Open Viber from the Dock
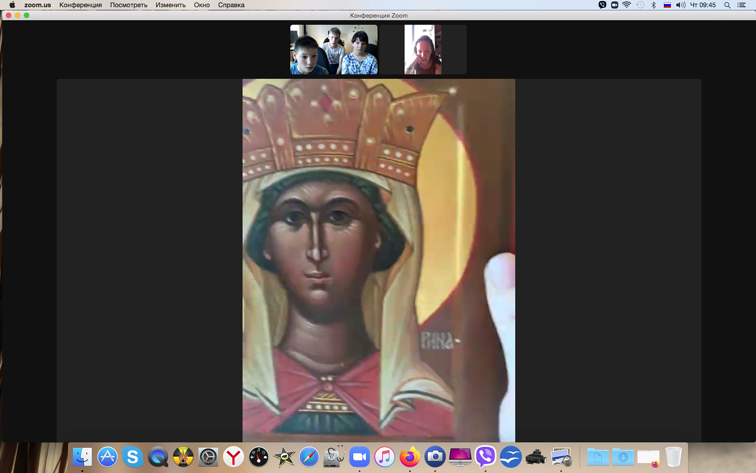Screen dimensions: 756x473 click(x=485, y=457)
